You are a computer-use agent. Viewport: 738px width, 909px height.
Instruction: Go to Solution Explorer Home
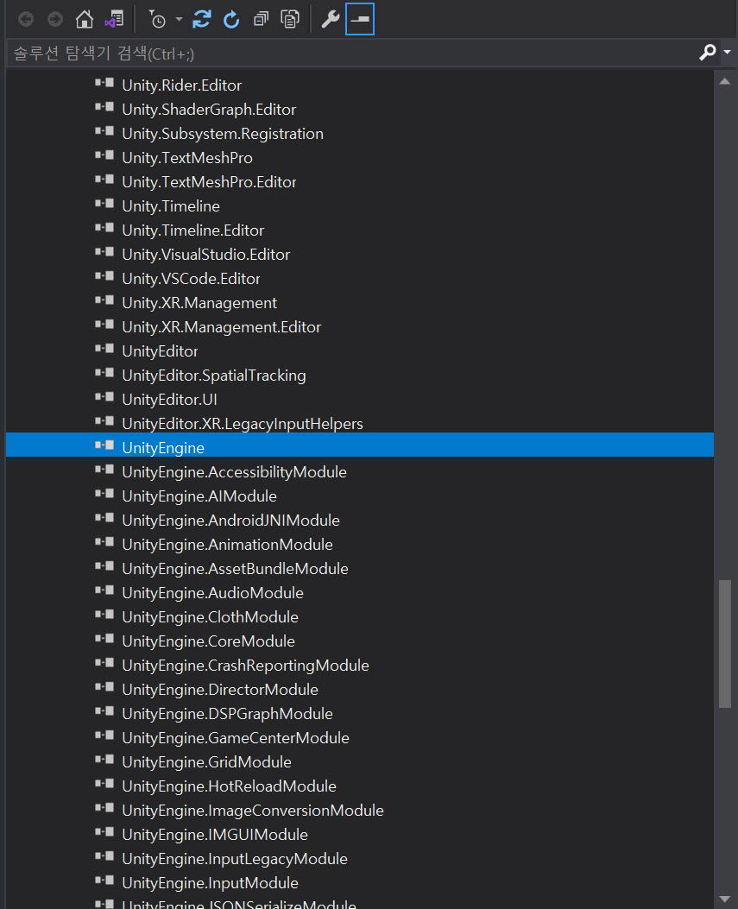tap(85, 19)
